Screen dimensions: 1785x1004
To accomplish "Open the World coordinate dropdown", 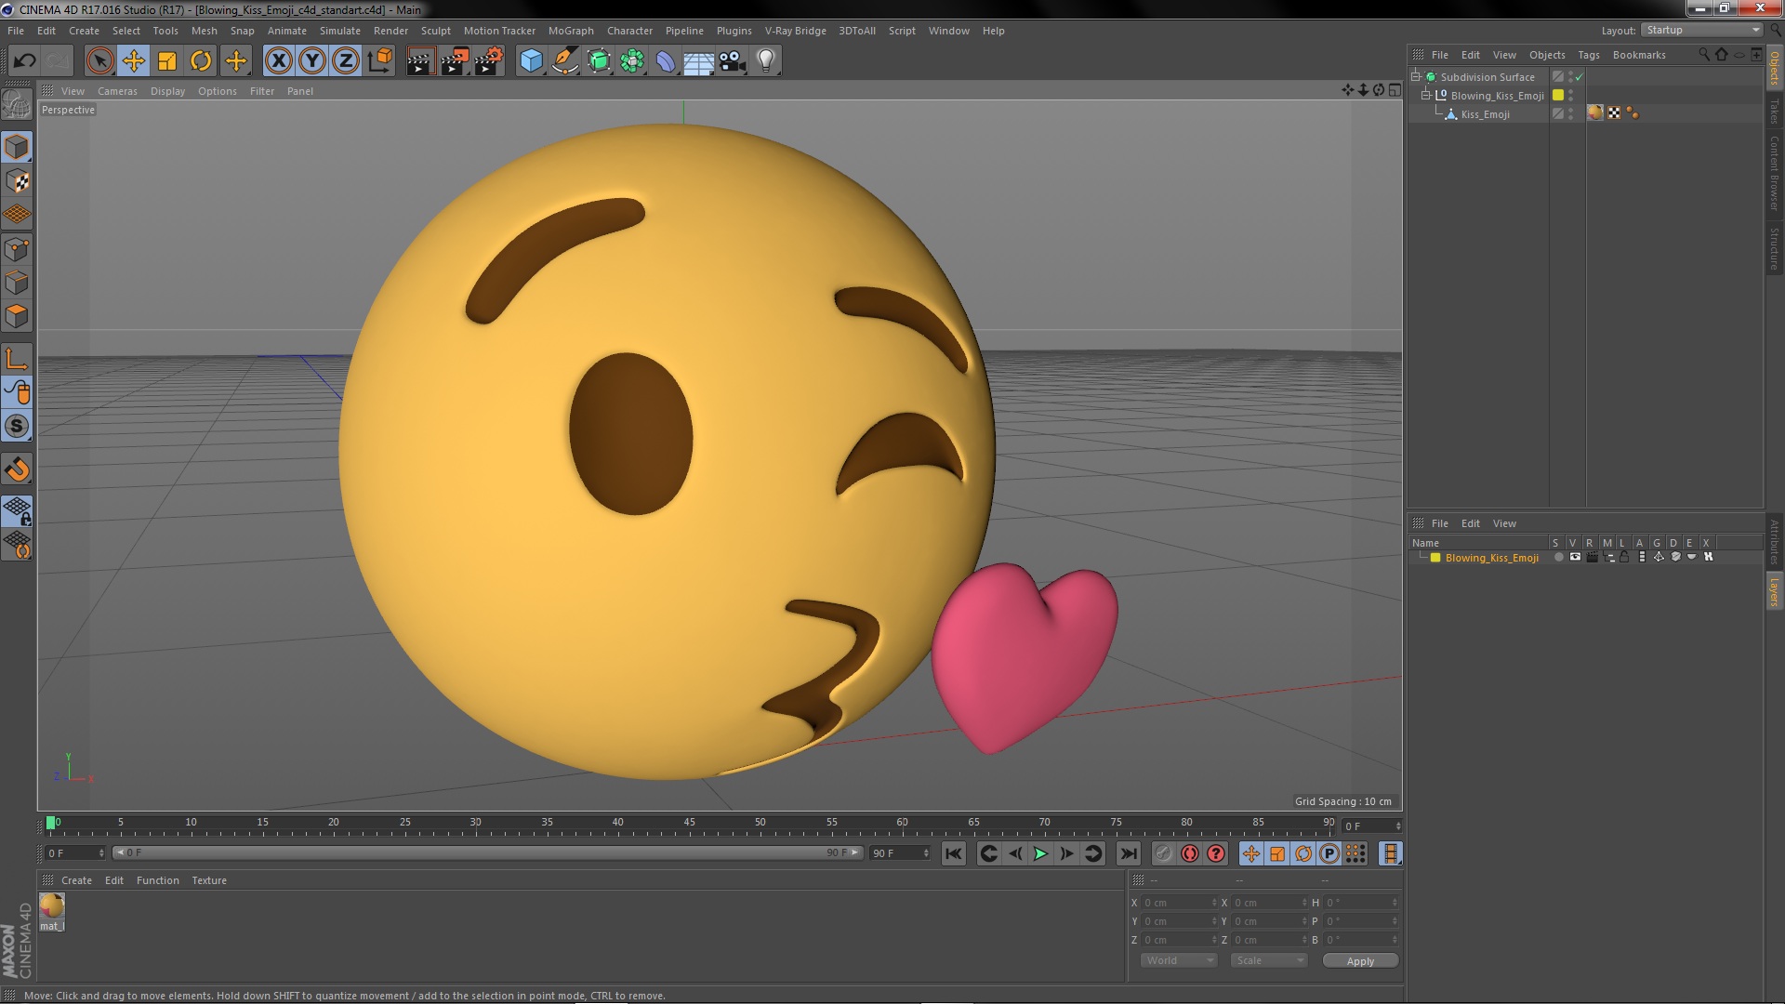I will (1179, 960).
